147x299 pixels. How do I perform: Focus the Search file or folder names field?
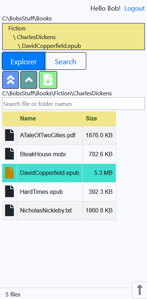click(73, 104)
